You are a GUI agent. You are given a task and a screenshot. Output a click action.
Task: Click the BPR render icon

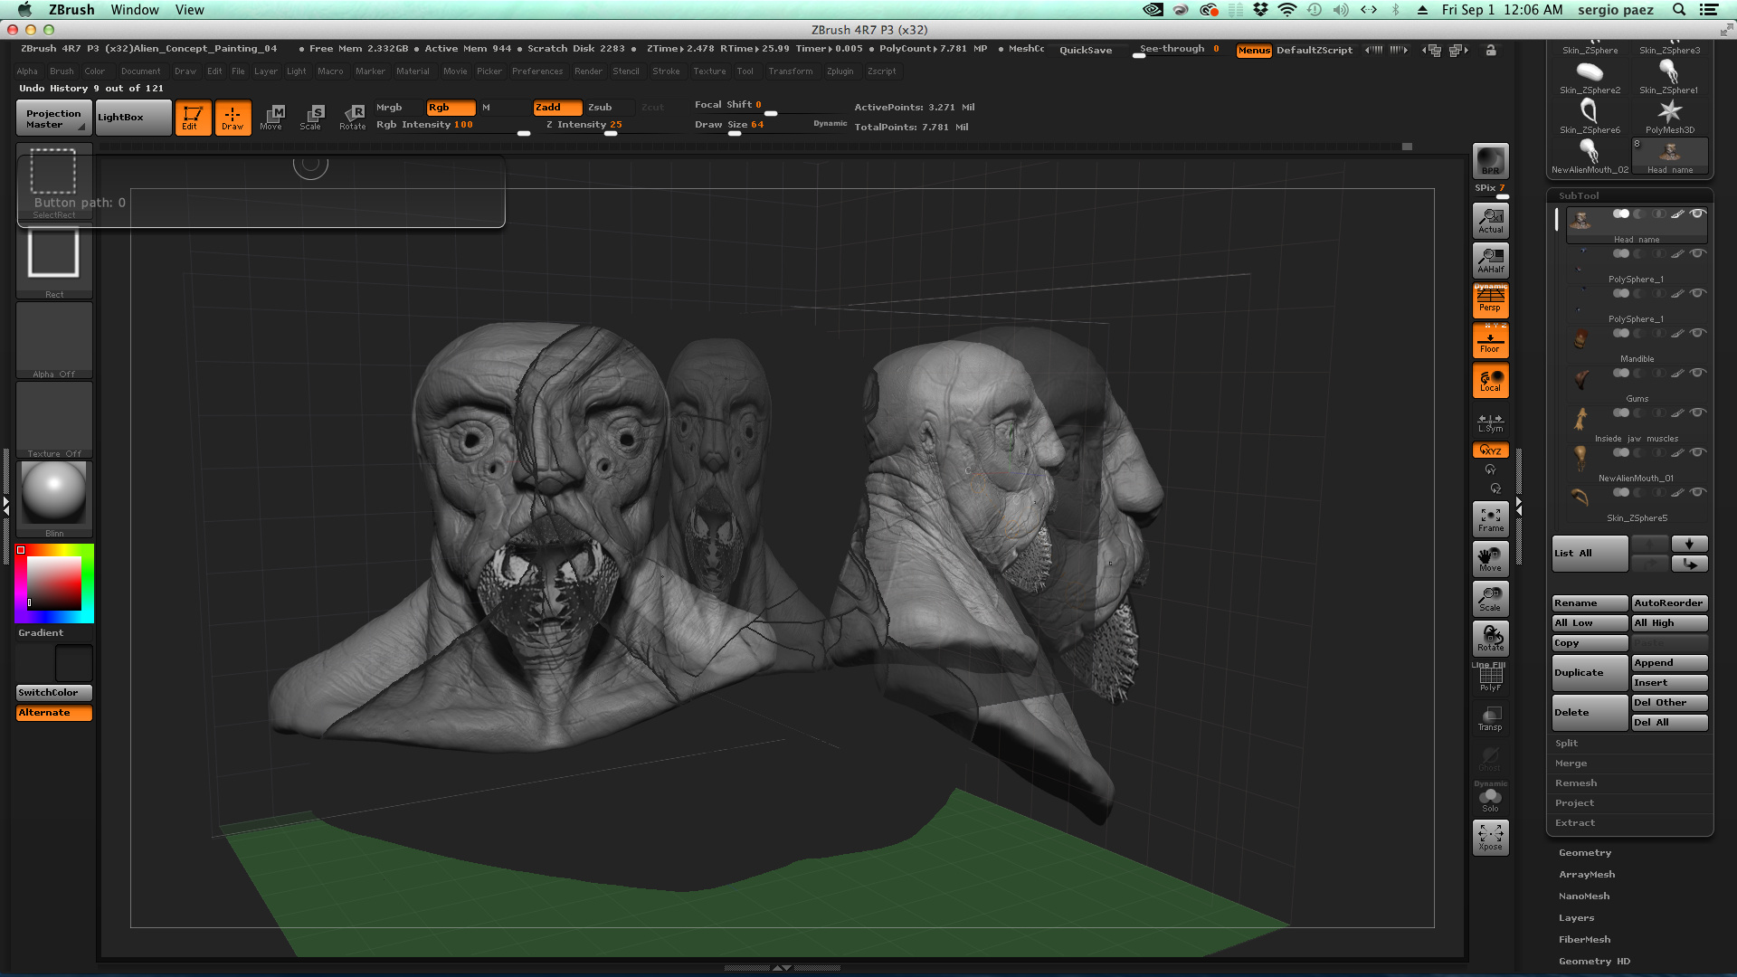click(x=1490, y=161)
